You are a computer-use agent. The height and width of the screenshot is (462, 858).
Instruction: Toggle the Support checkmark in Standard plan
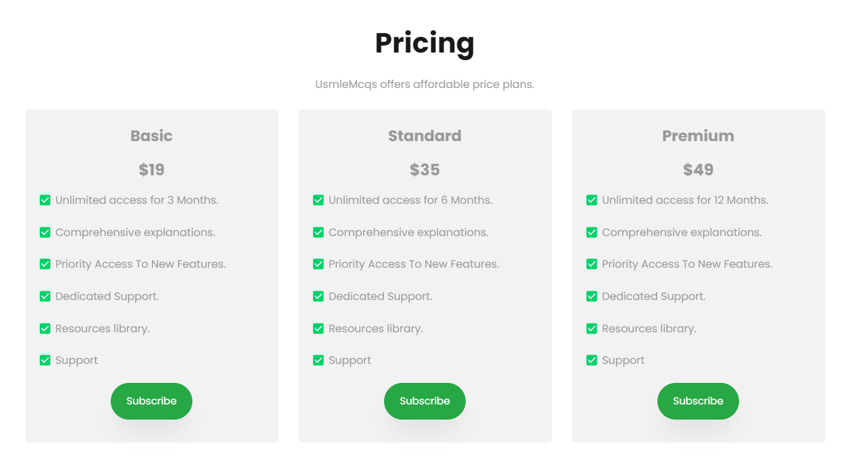[x=318, y=359]
